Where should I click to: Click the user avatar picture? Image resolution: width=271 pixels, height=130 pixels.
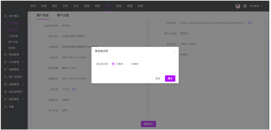point(238,6)
